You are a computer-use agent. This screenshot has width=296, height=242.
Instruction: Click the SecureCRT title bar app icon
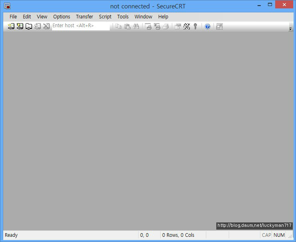(x=7, y=6)
